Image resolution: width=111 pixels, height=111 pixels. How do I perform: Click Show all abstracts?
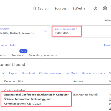(93, 73)
